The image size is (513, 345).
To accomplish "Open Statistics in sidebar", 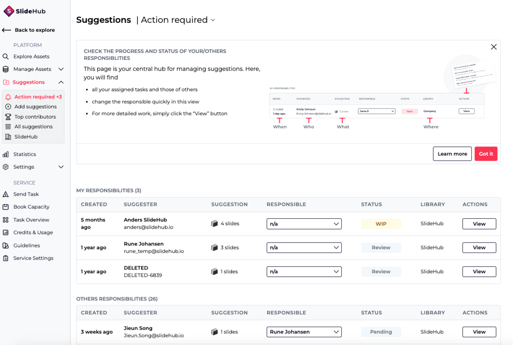I will (x=25, y=154).
